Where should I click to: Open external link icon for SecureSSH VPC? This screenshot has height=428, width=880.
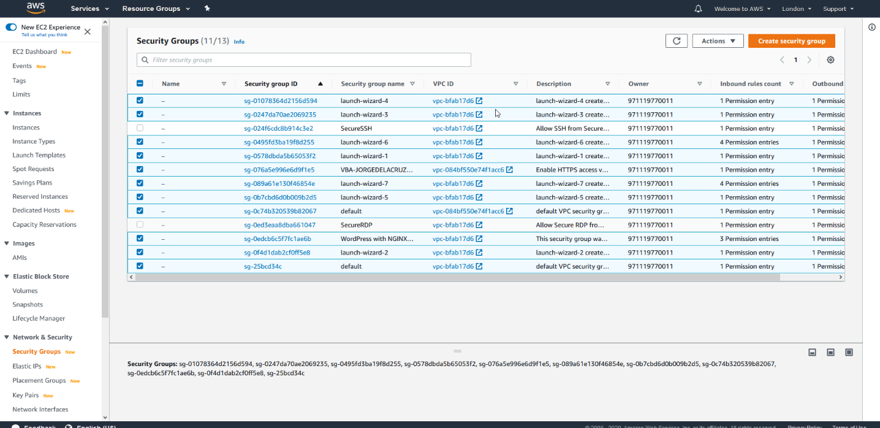(479, 128)
